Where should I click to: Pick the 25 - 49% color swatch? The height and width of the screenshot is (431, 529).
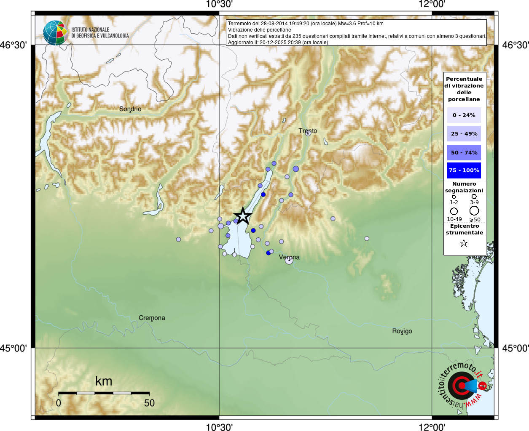(464, 133)
